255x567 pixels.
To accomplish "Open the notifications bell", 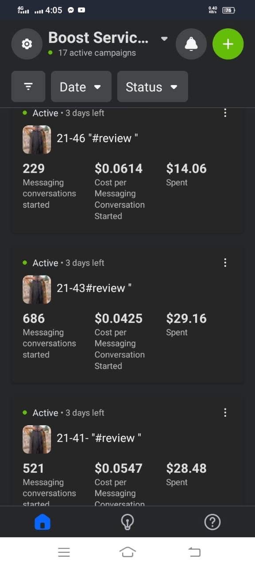I will (x=191, y=44).
